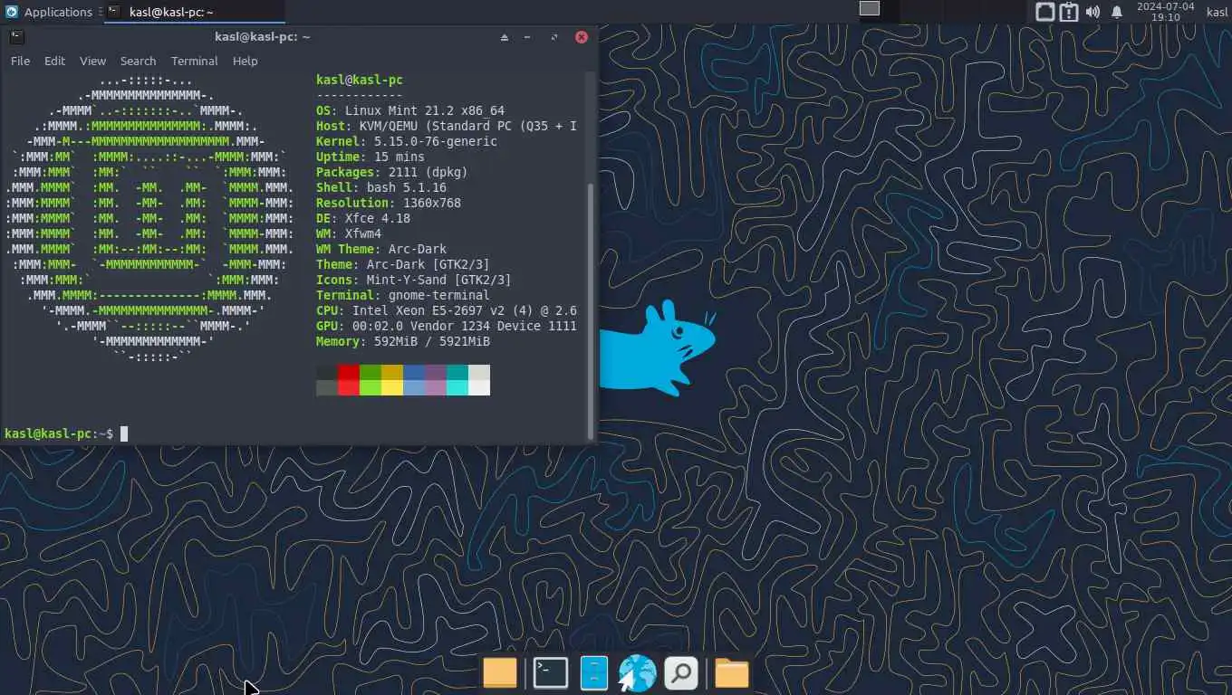Open the network connection tray icon

point(1044,12)
